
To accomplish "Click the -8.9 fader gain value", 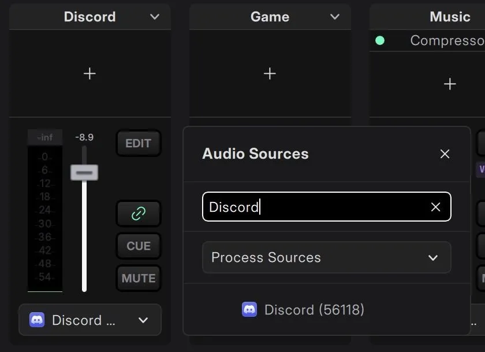I will click(84, 137).
